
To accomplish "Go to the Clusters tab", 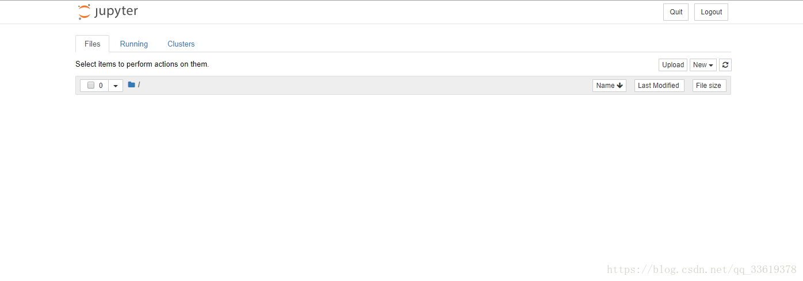I will (x=181, y=44).
